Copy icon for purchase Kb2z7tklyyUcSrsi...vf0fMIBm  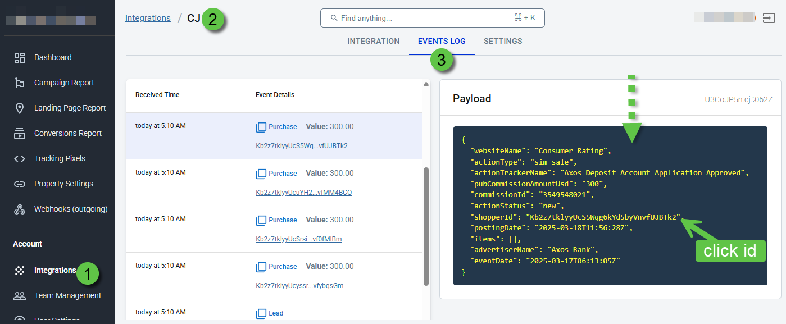[x=261, y=220]
